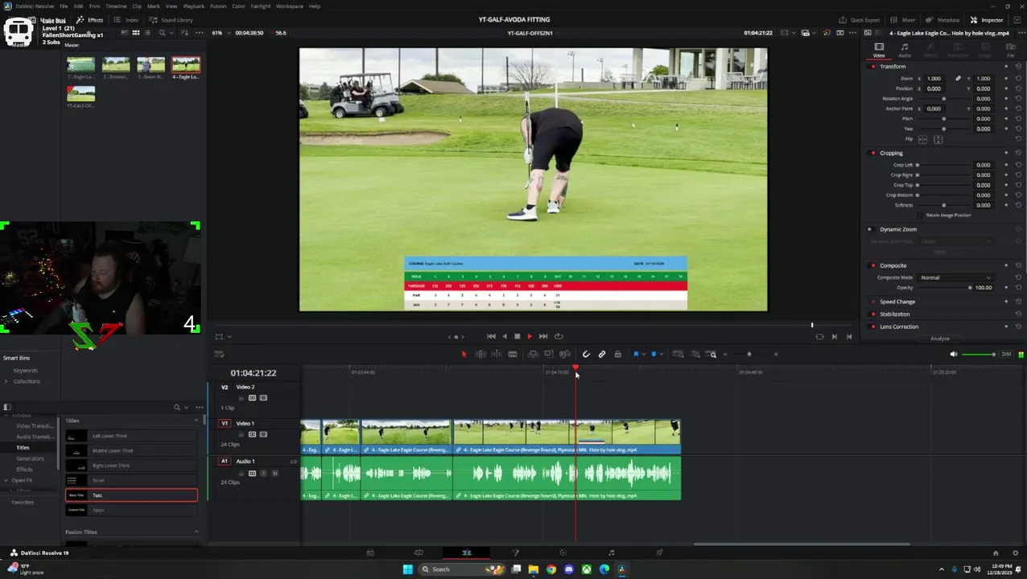Toggle the Linked Selection chain icon
Screen dimensions: 1027x579
602,354
